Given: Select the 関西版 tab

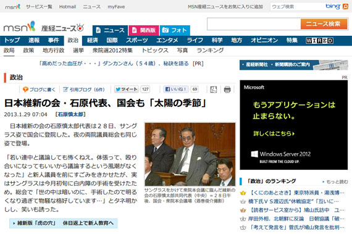Looking at the screenshot, I should pyautogui.click(x=144, y=30).
